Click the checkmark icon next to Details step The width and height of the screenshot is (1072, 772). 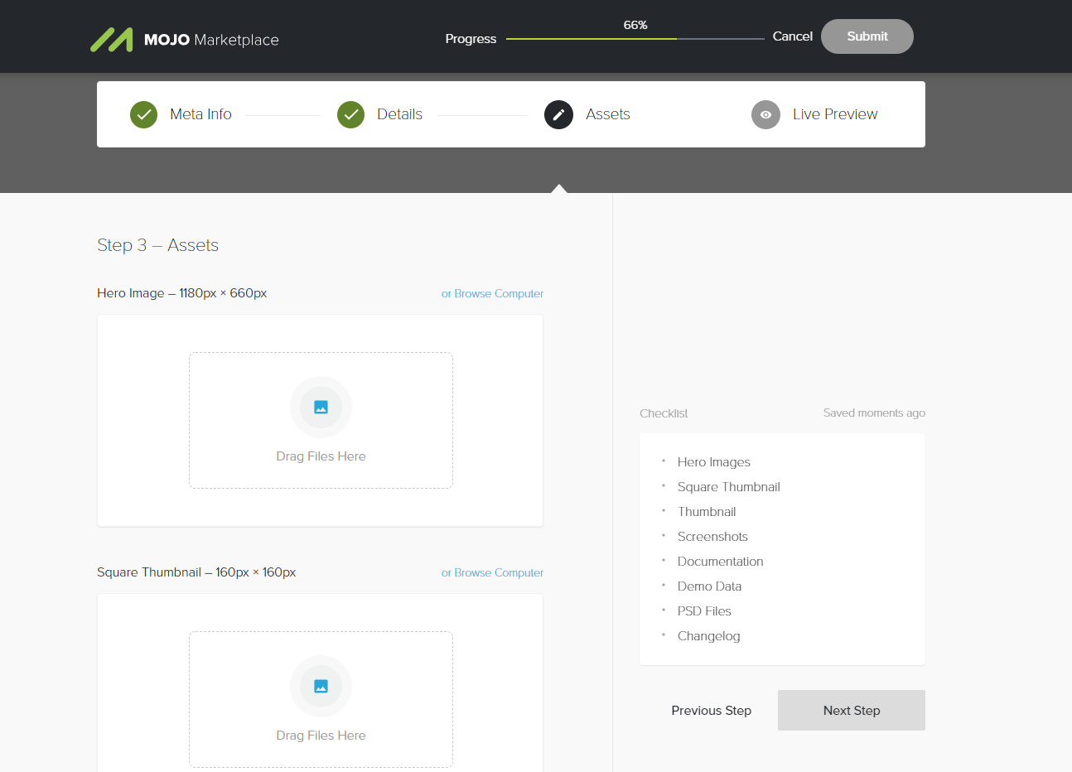tap(350, 114)
